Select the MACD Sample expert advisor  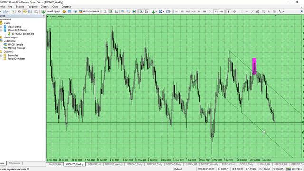point(15,45)
